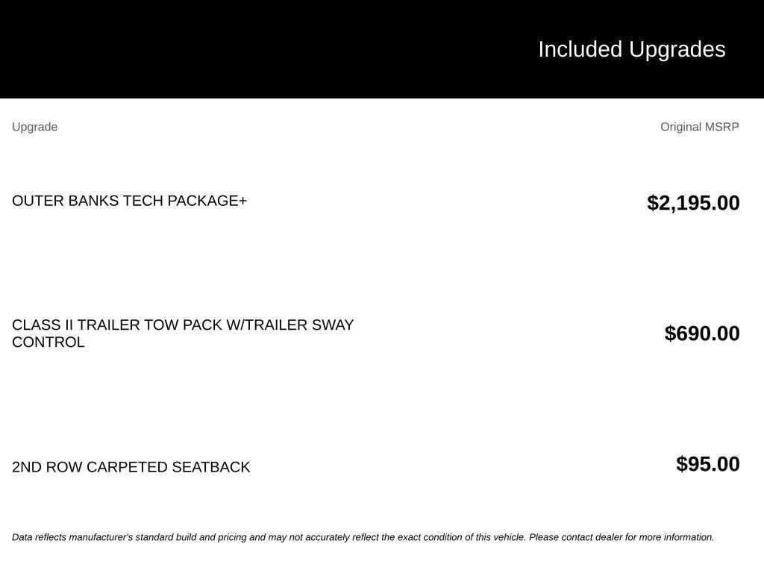Click the 'Please contact dealer' sentence
This screenshot has height=573, width=764.
click(x=621, y=537)
